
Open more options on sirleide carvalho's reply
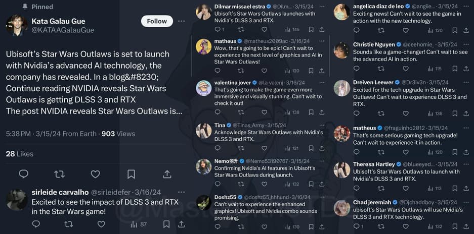tap(182, 192)
